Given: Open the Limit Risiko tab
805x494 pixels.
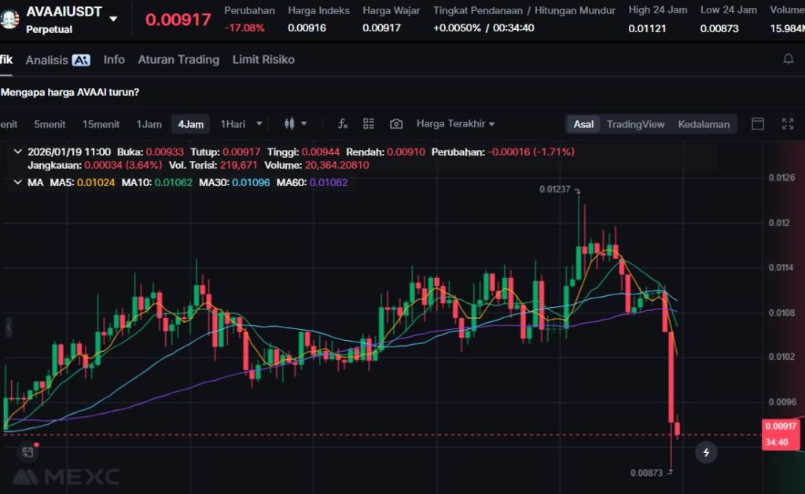Looking at the screenshot, I should tap(263, 60).
